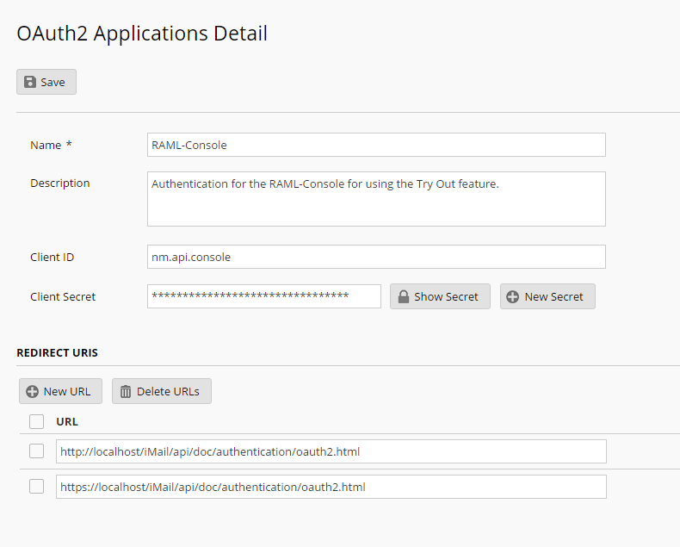The width and height of the screenshot is (680, 547).
Task: Edit the https://localhost redirect URL field
Action: point(331,487)
